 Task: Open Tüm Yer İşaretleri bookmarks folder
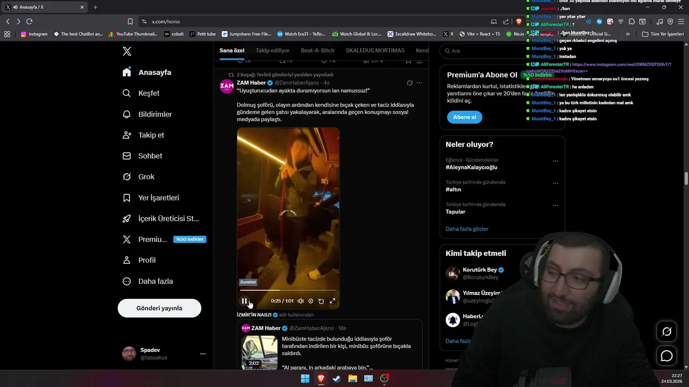point(663,34)
